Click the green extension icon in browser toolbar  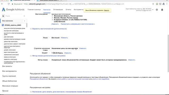tap(157, 4)
